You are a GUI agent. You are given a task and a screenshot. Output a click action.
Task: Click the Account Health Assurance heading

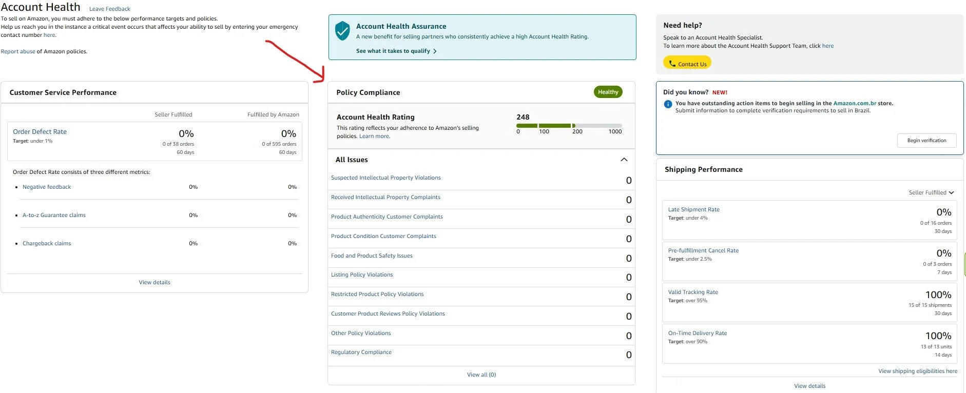(x=401, y=26)
